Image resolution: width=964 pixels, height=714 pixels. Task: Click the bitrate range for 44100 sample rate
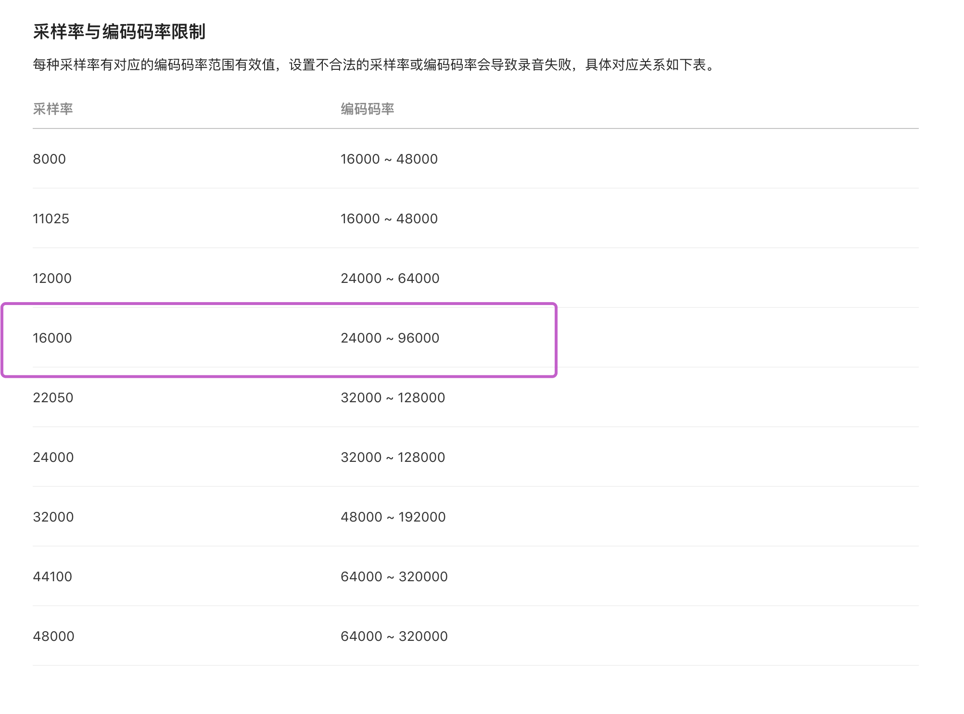[x=394, y=577]
